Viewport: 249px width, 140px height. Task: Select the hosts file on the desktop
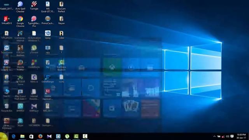[x=61, y=79]
